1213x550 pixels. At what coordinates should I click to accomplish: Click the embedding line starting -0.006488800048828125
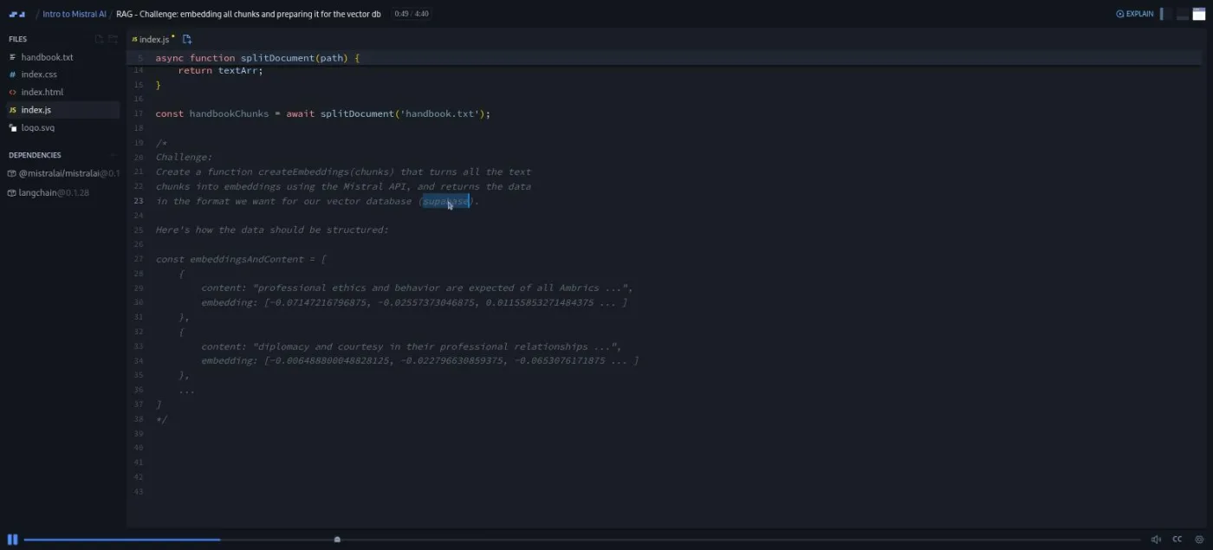coord(420,360)
